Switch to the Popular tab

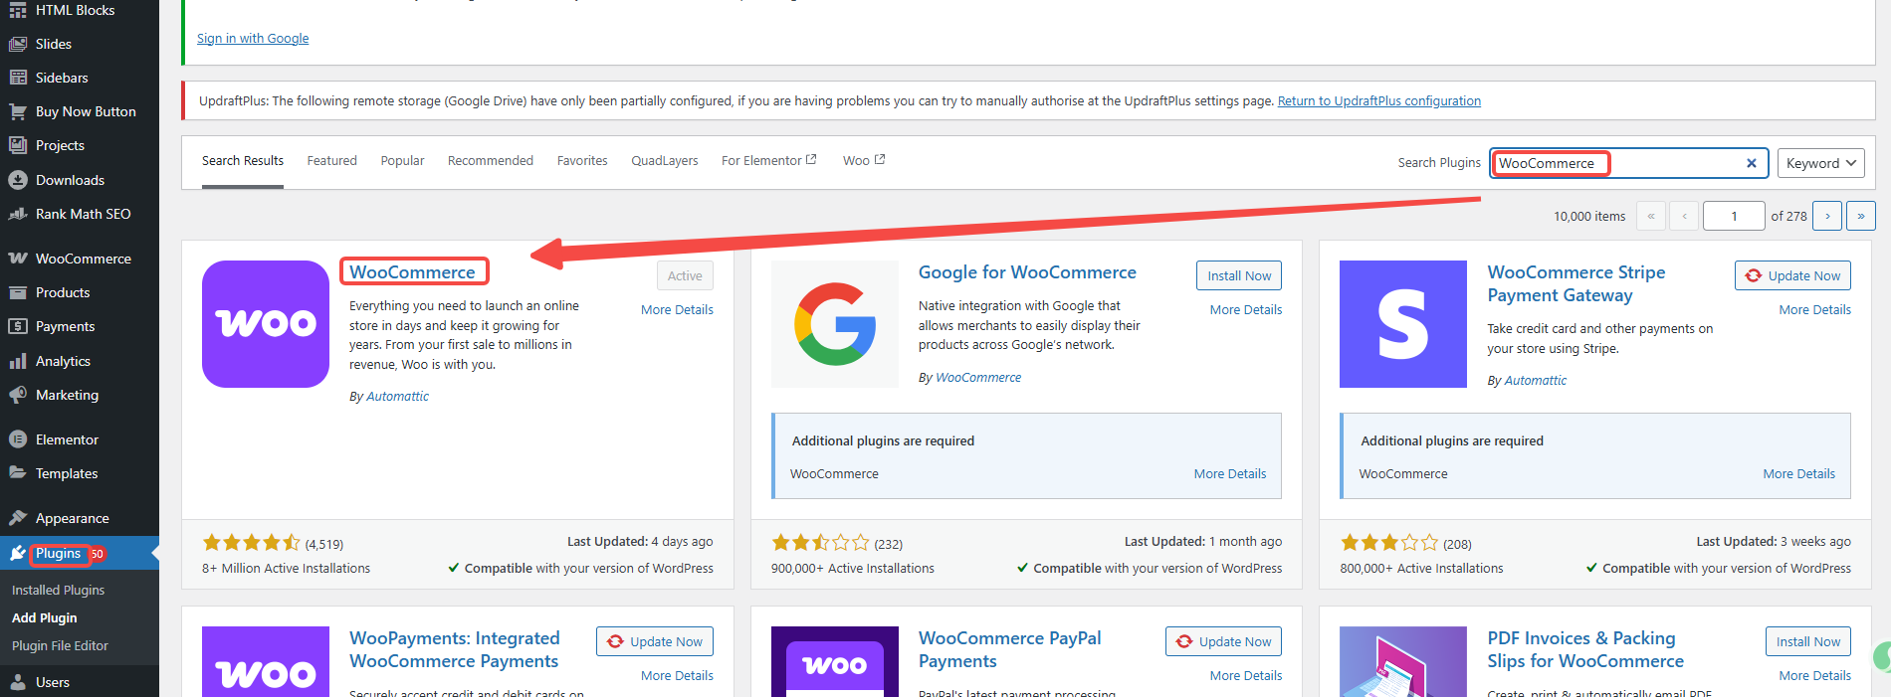pos(402,161)
